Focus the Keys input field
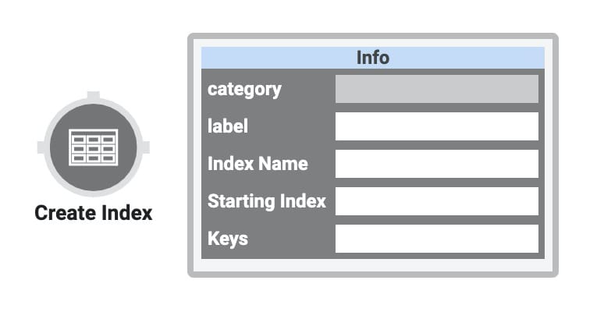The height and width of the screenshot is (312, 604). click(x=437, y=239)
